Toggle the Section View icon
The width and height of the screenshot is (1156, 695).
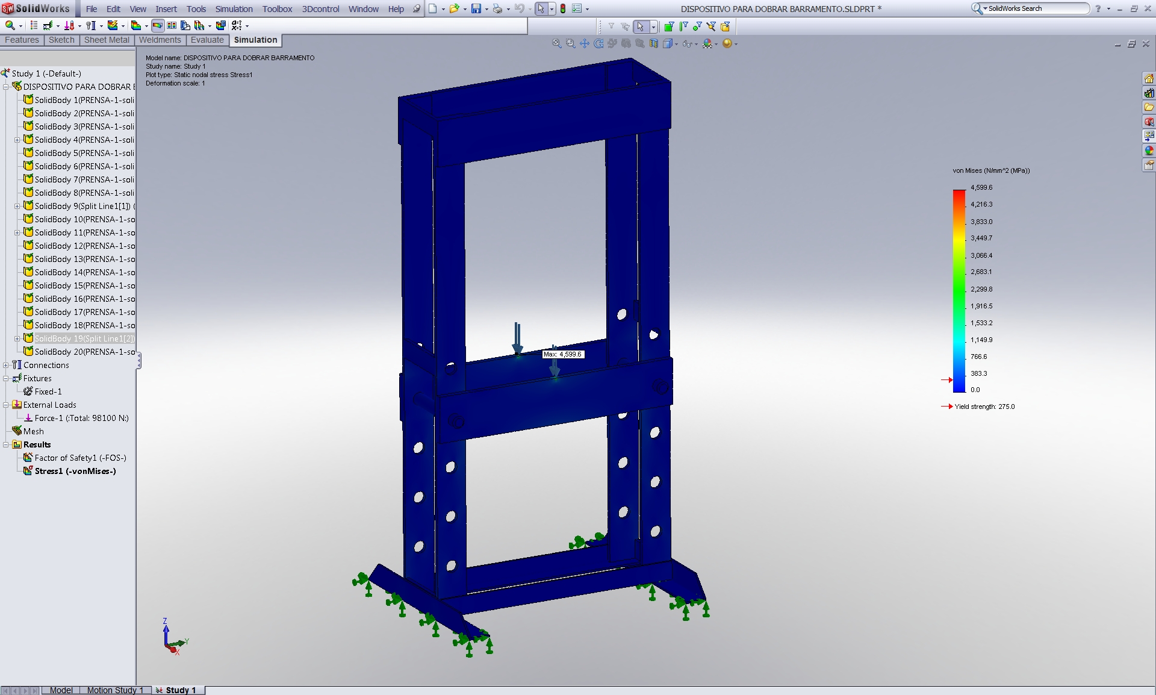click(654, 43)
